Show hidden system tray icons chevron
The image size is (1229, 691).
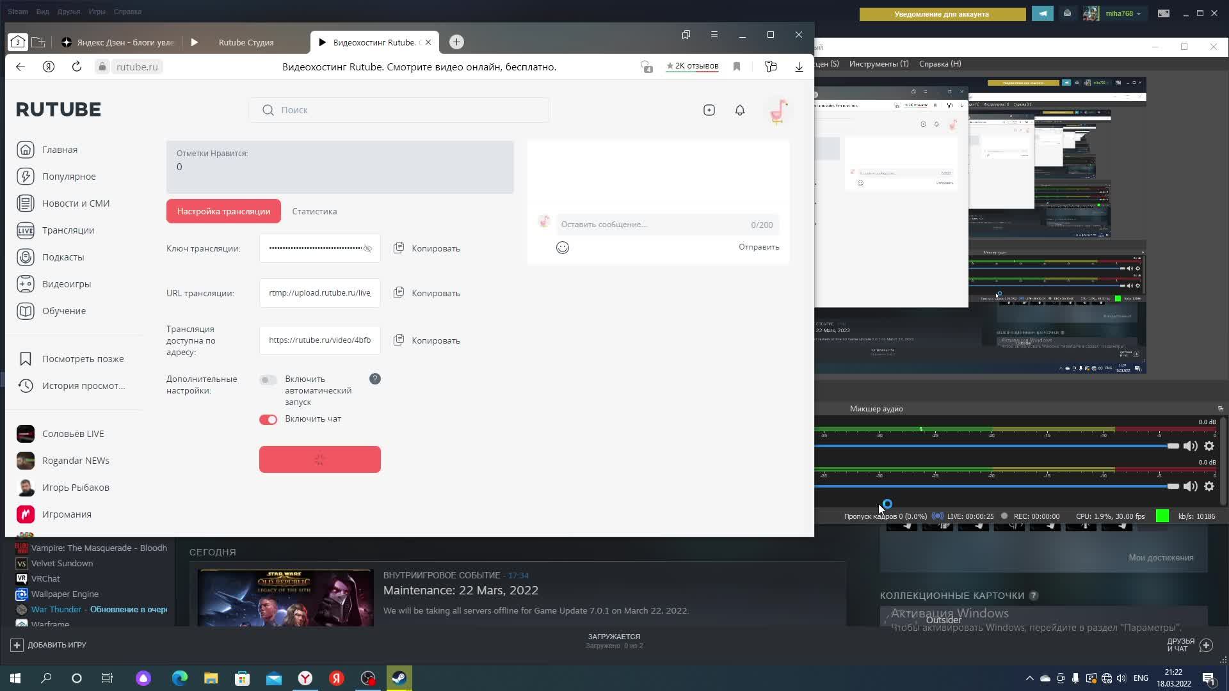pos(1029,678)
